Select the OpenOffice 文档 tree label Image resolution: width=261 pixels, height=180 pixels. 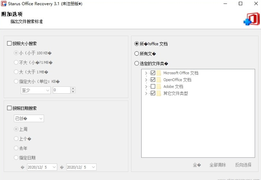(x=177, y=80)
